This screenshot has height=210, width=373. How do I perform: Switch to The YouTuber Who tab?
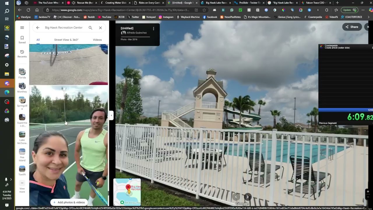pyautogui.click(x=49, y=3)
